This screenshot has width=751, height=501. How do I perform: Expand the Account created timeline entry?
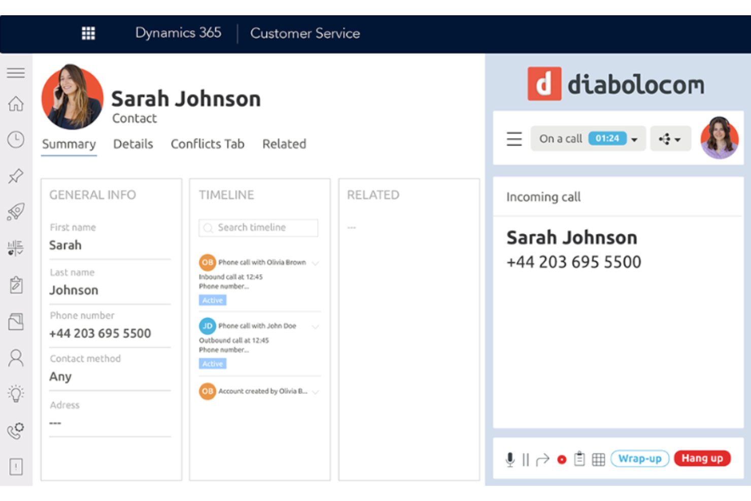[316, 392]
